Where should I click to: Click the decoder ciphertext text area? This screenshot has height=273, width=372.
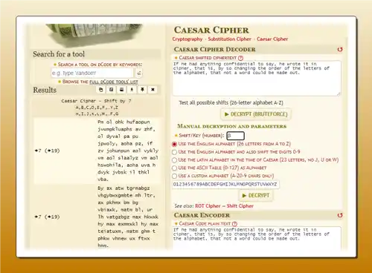pos(257,78)
